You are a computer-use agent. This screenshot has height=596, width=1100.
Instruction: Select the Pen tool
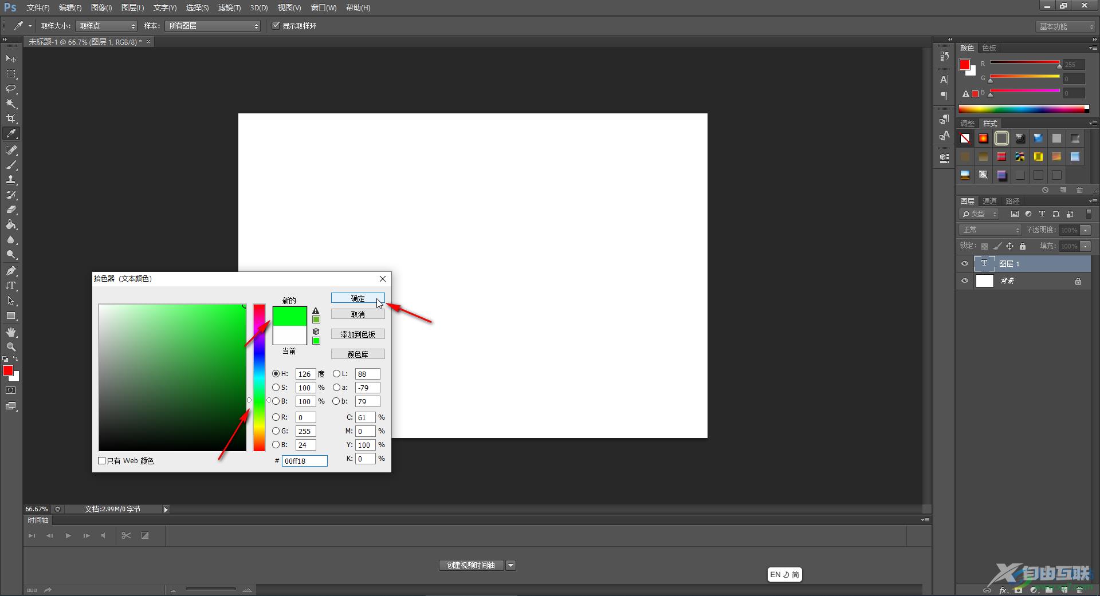click(x=11, y=271)
